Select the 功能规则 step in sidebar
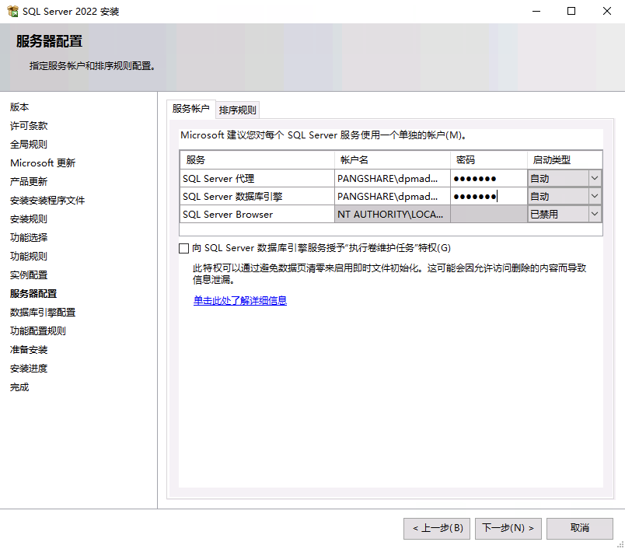Screen dimensions: 625x549 [x=29, y=256]
